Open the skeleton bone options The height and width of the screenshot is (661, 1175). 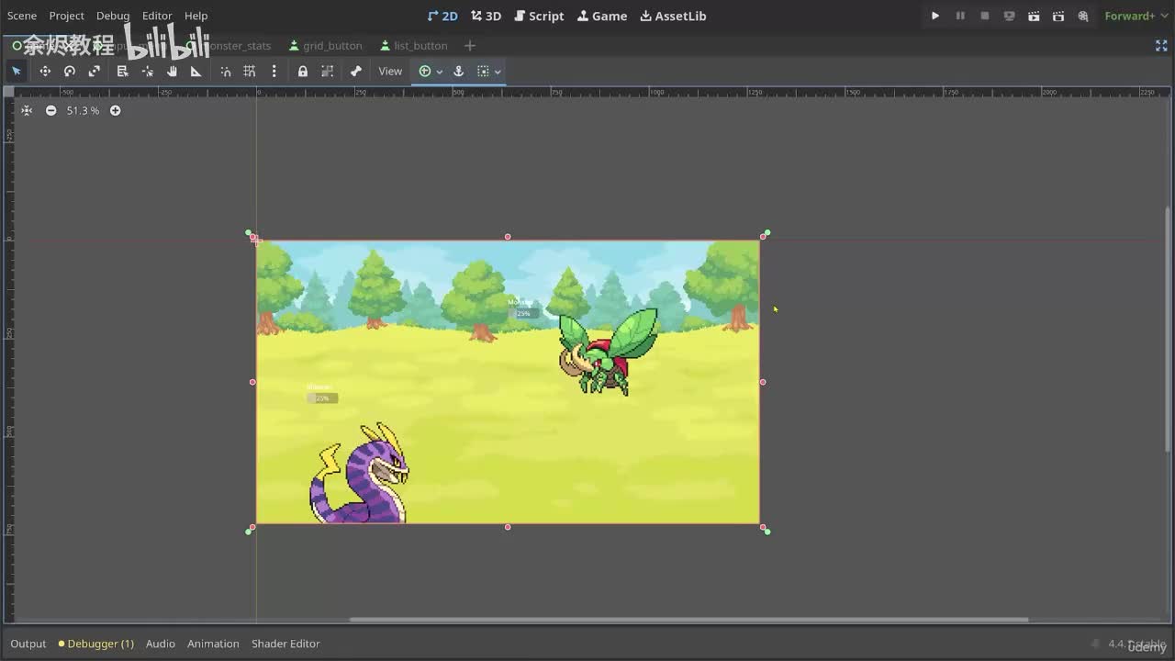click(x=356, y=71)
